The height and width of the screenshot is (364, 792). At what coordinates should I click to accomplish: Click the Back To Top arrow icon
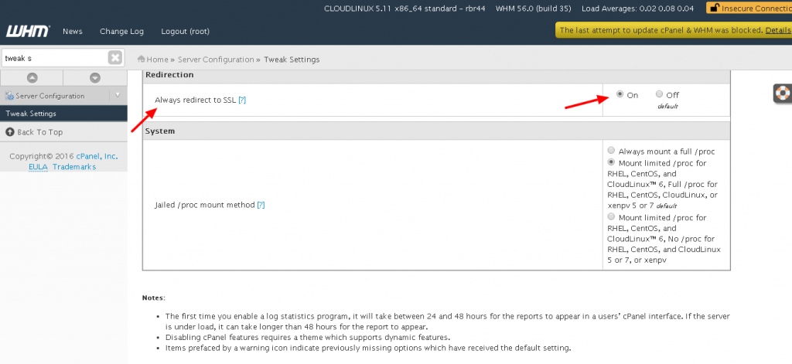pos(9,132)
